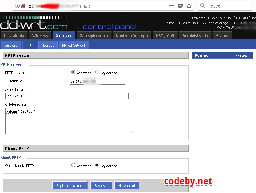Open the wiecej... help link
Screen dimensions: 256x193
(242, 55)
